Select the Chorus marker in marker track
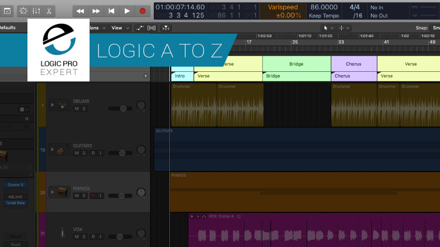This screenshot has width=440, height=247. (354, 76)
